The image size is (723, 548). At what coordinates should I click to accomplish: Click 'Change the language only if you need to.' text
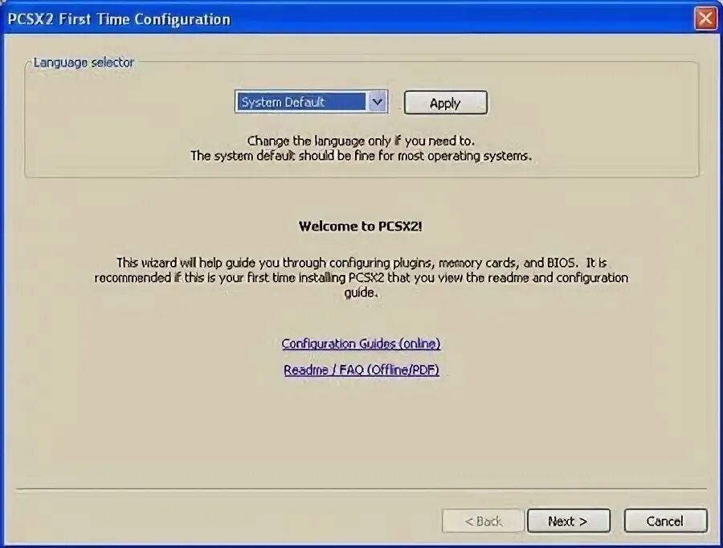point(361,141)
